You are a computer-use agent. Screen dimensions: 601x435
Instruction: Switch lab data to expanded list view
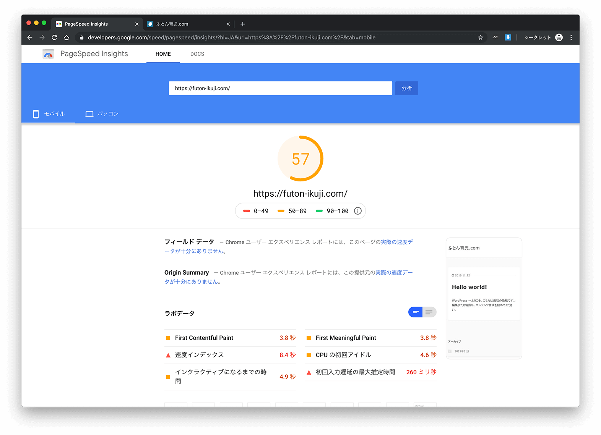[429, 312]
